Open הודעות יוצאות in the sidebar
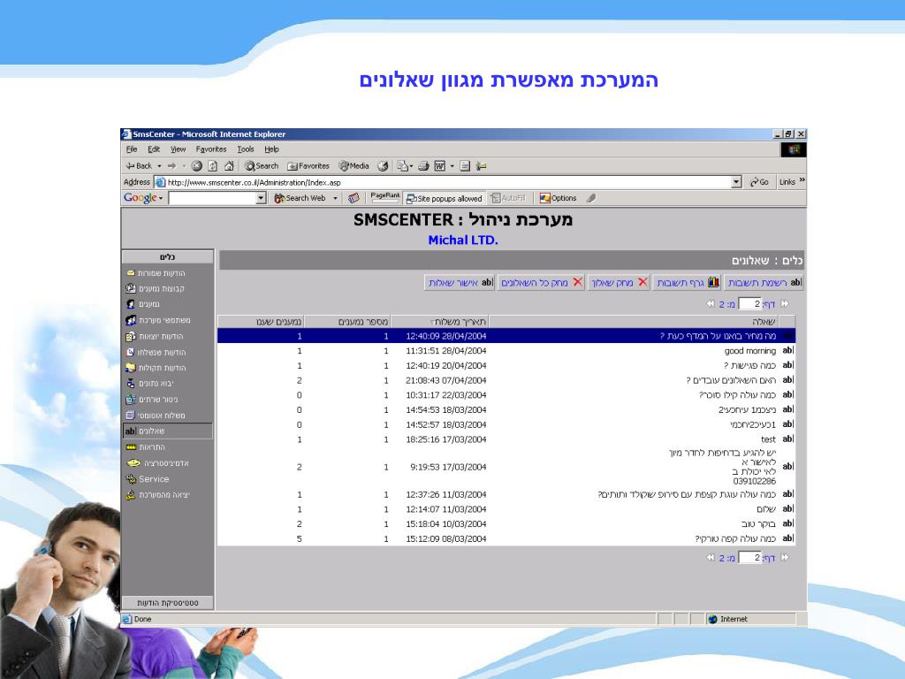 pyautogui.click(x=155, y=337)
